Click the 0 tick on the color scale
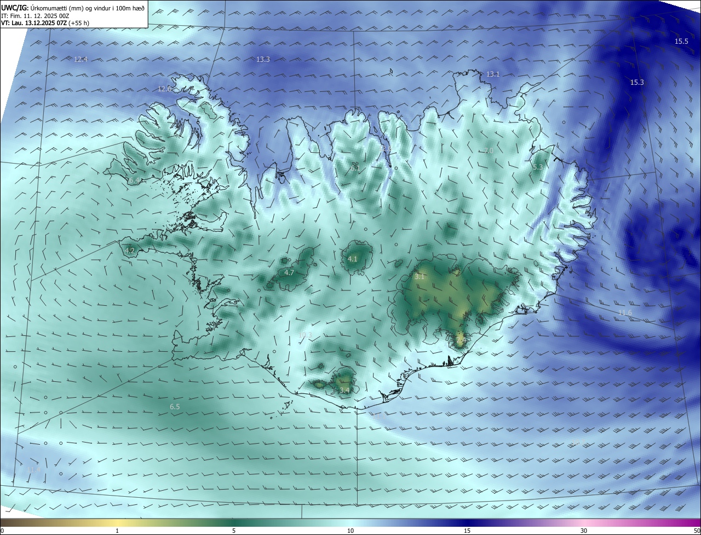The height and width of the screenshot is (535, 701). pos(2,531)
